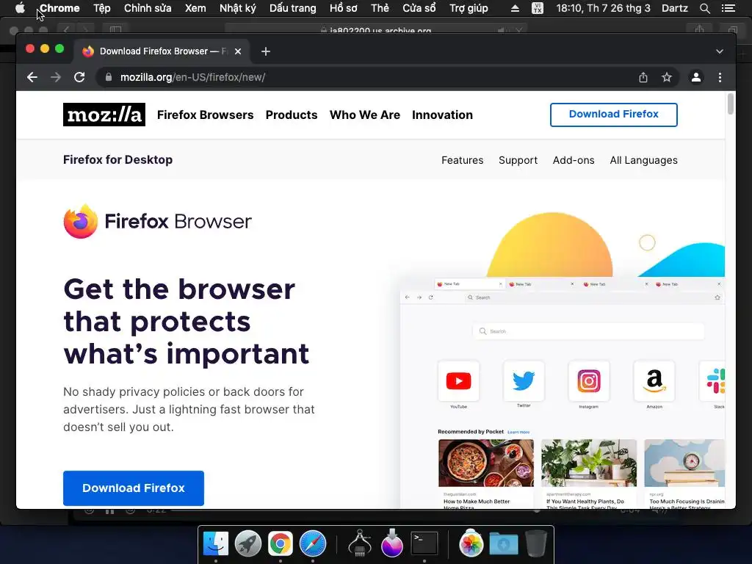
Task: Open Spotlight search in the menu bar
Action: click(704, 8)
